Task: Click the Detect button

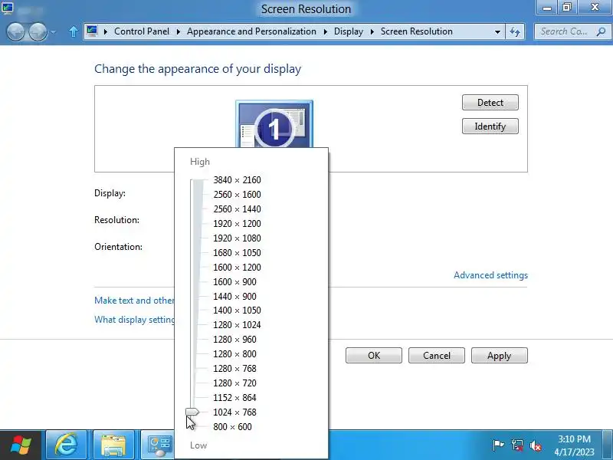Action: click(x=490, y=103)
